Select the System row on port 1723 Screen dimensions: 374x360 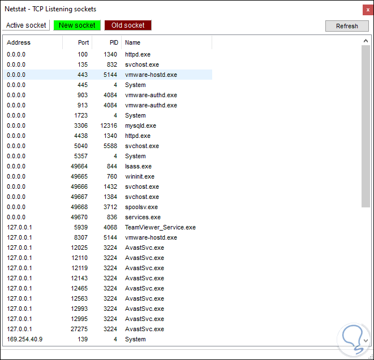[x=108, y=115]
